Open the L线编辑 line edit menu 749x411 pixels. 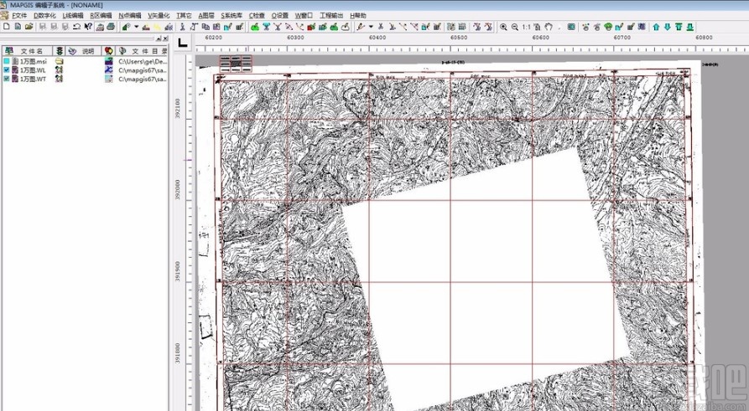tap(74, 15)
